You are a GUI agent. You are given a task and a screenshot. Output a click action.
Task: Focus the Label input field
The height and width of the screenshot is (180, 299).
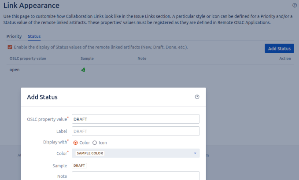136,131
